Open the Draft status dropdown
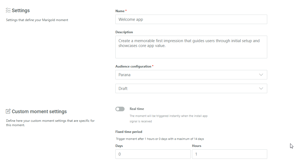The image size is (302, 168). 189,89
